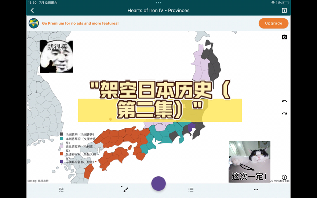This screenshot has width=317, height=198.
Task: Tap legend label 峡岛将军府（毛利将军）
Action: (79, 148)
